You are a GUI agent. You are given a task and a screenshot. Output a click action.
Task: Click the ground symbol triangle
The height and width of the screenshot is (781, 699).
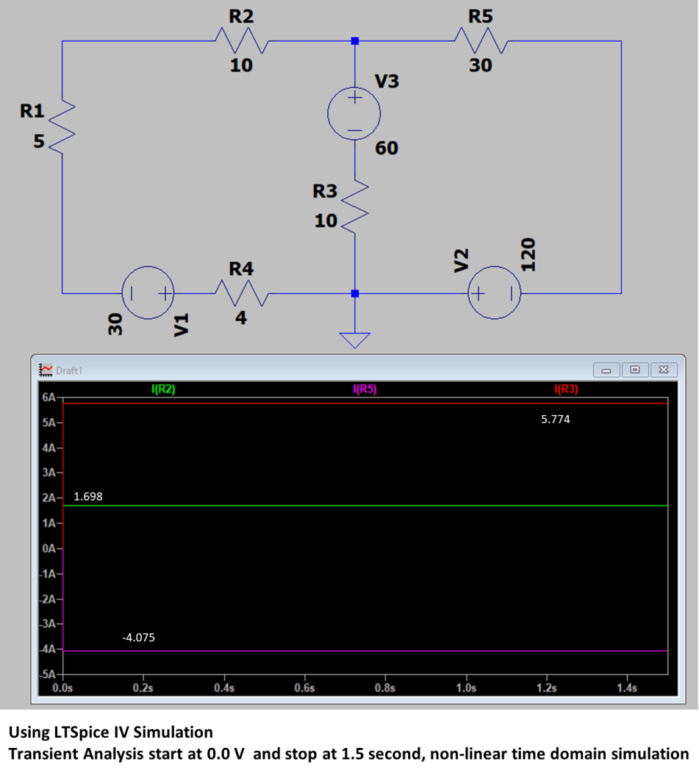pos(355,340)
